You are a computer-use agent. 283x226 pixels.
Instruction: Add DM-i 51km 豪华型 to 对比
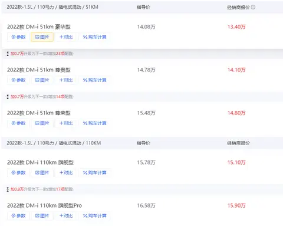pyautogui.click(x=66, y=37)
